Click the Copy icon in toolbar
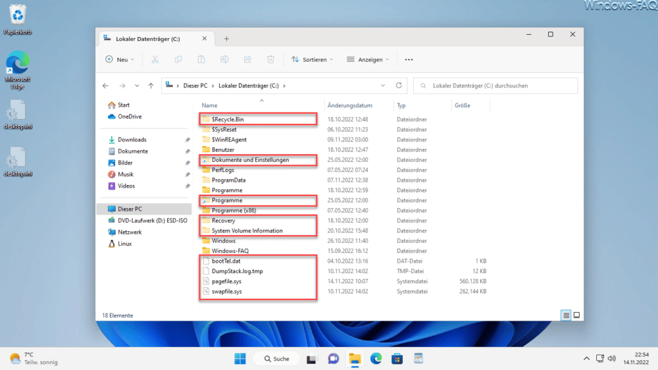This screenshot has height=370, width=658. [179, 60]
